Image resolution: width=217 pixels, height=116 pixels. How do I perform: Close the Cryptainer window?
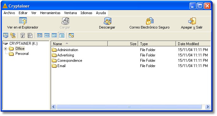[207, 6]
